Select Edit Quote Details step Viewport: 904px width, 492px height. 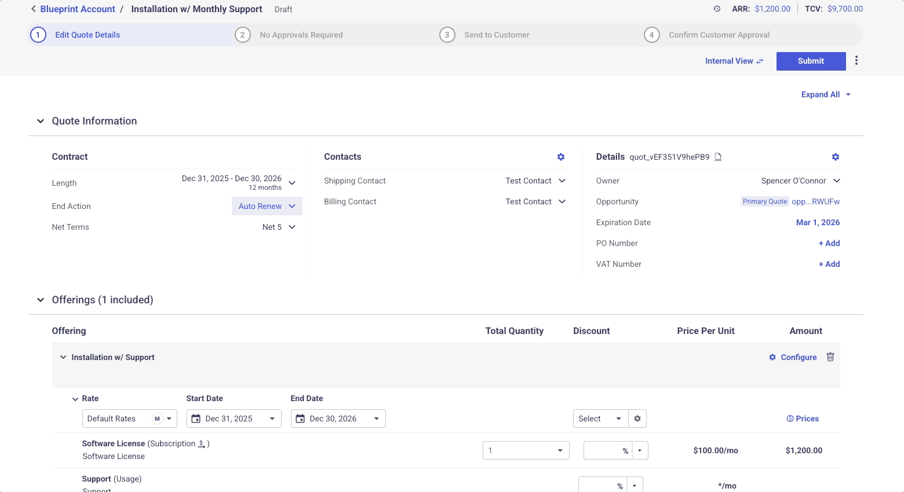[87, 35]
